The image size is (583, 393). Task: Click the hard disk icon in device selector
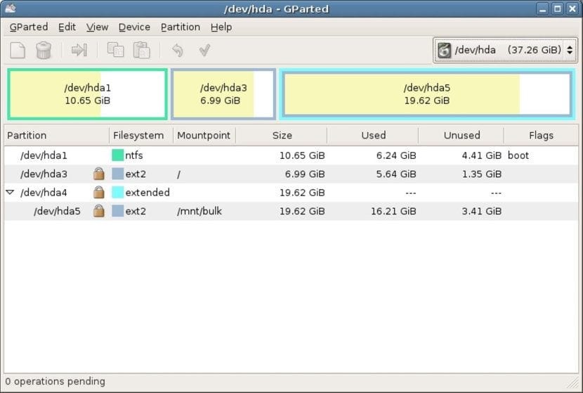pos(445,50)
